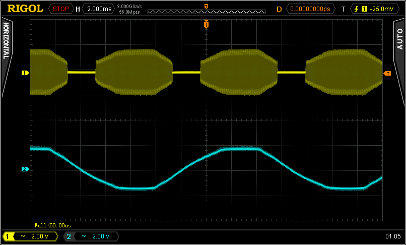The height and width of the screenshot is (245, 406).
Task: Click the Fall<60.00us measurement readout
Action: coord(52,225)
